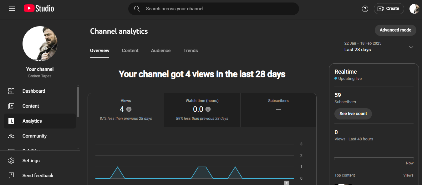Open Settings in the sidebar
Image resolution: width=422 pixels, height=185 pixels.
(x=40, y=161)
